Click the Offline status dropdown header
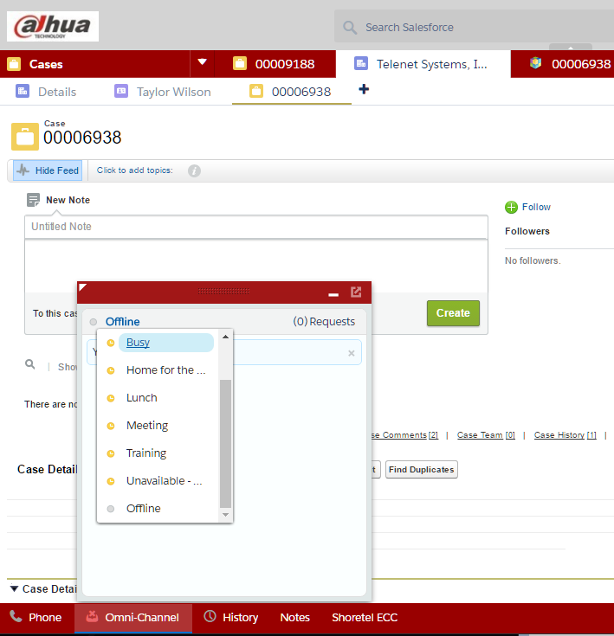 pos(122,322)
